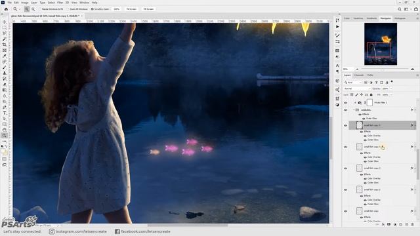Viewport: 420px width, 236px height.
Task: Hide the small fish copy 4 layer
Action: 345,147
